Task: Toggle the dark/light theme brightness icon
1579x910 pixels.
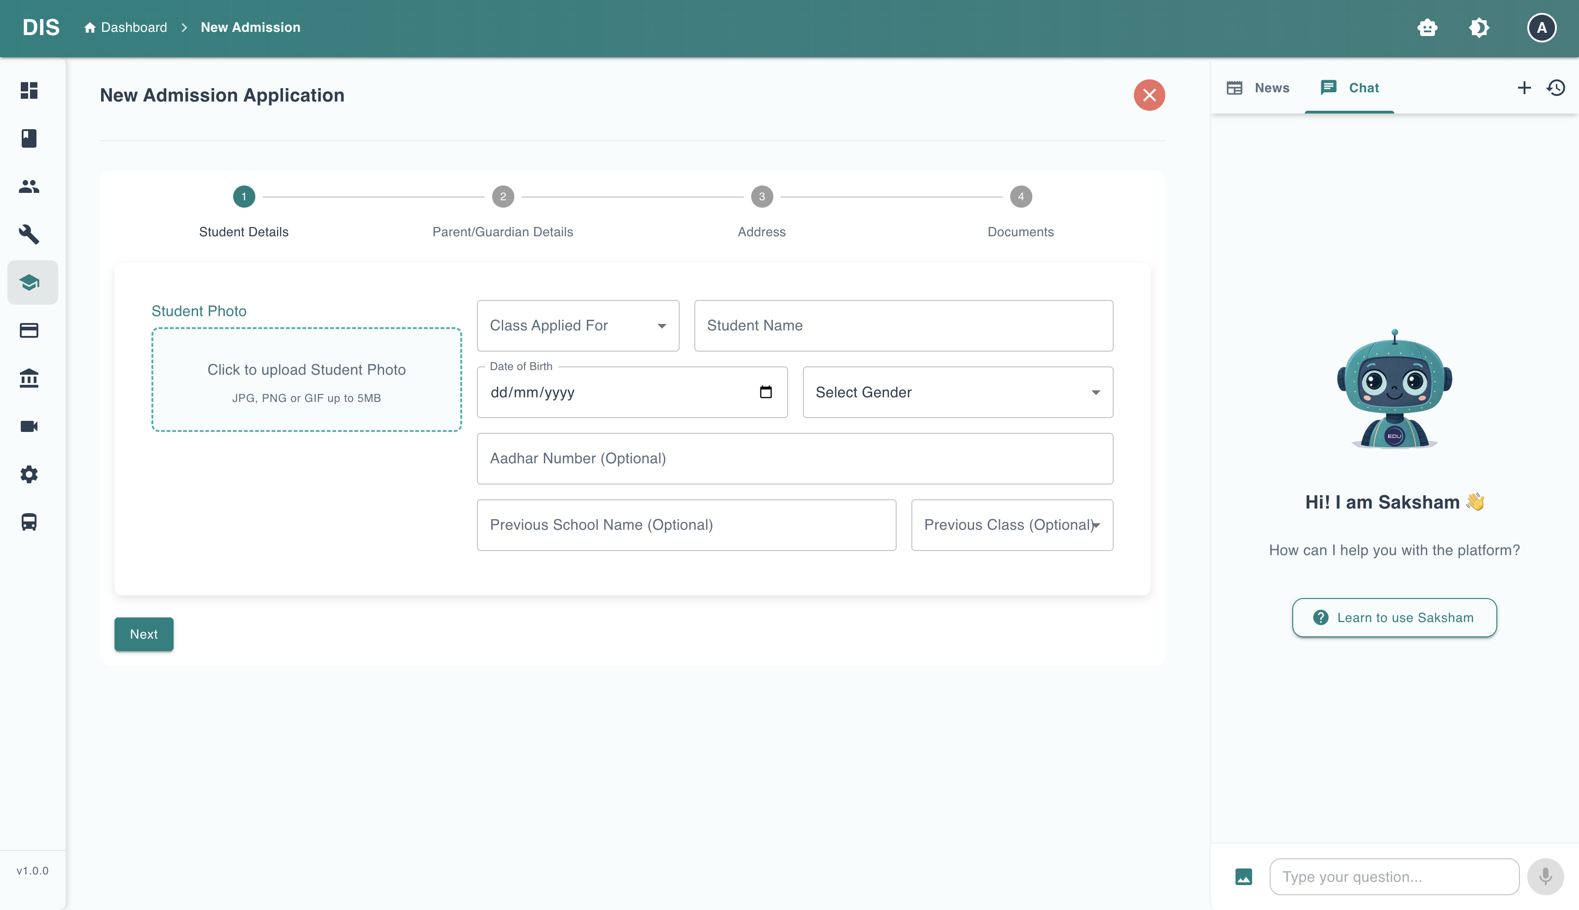Action: [x=1479, y=28]
